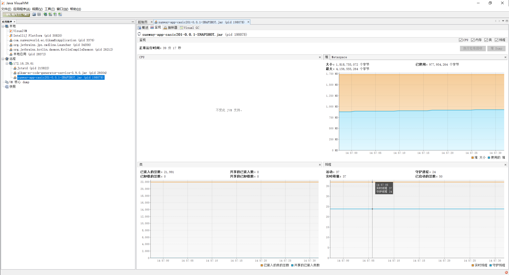Click the 共享的已装入类数 legend swatch
This screenshot has width=509, height=275.
[x=292, y=265]
